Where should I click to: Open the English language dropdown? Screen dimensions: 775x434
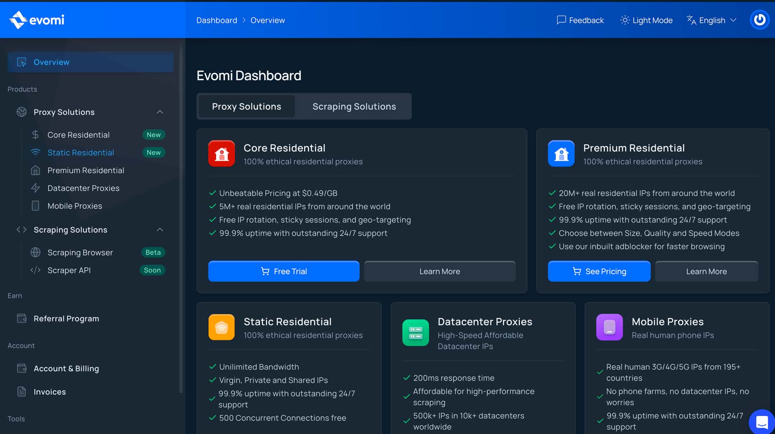coord(711,20)
